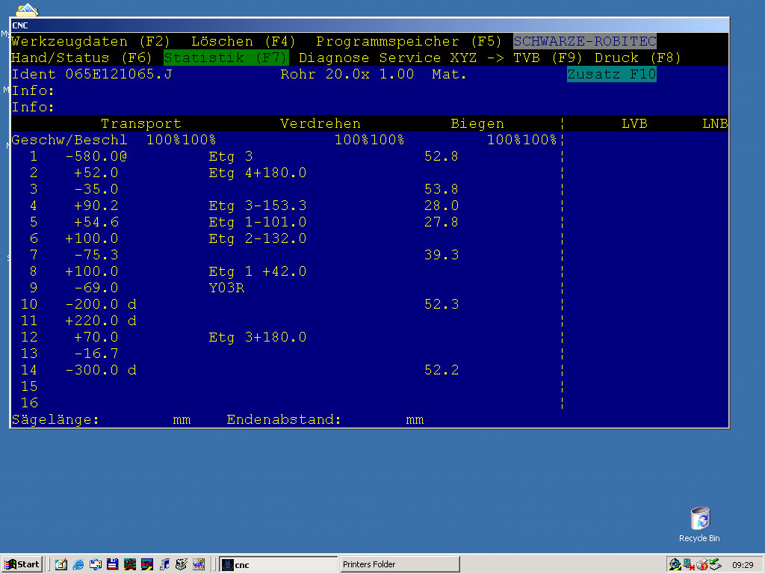The height and width of the screenshot is (574, 765).
Task: Click empty row number 15
Action: (x=29, y=386)
